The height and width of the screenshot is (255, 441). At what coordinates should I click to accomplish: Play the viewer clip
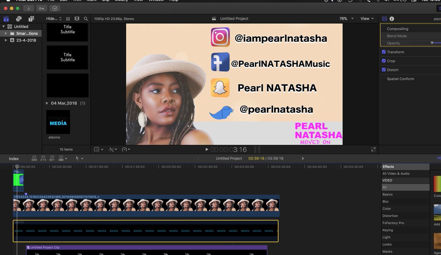tap(207, 149)
